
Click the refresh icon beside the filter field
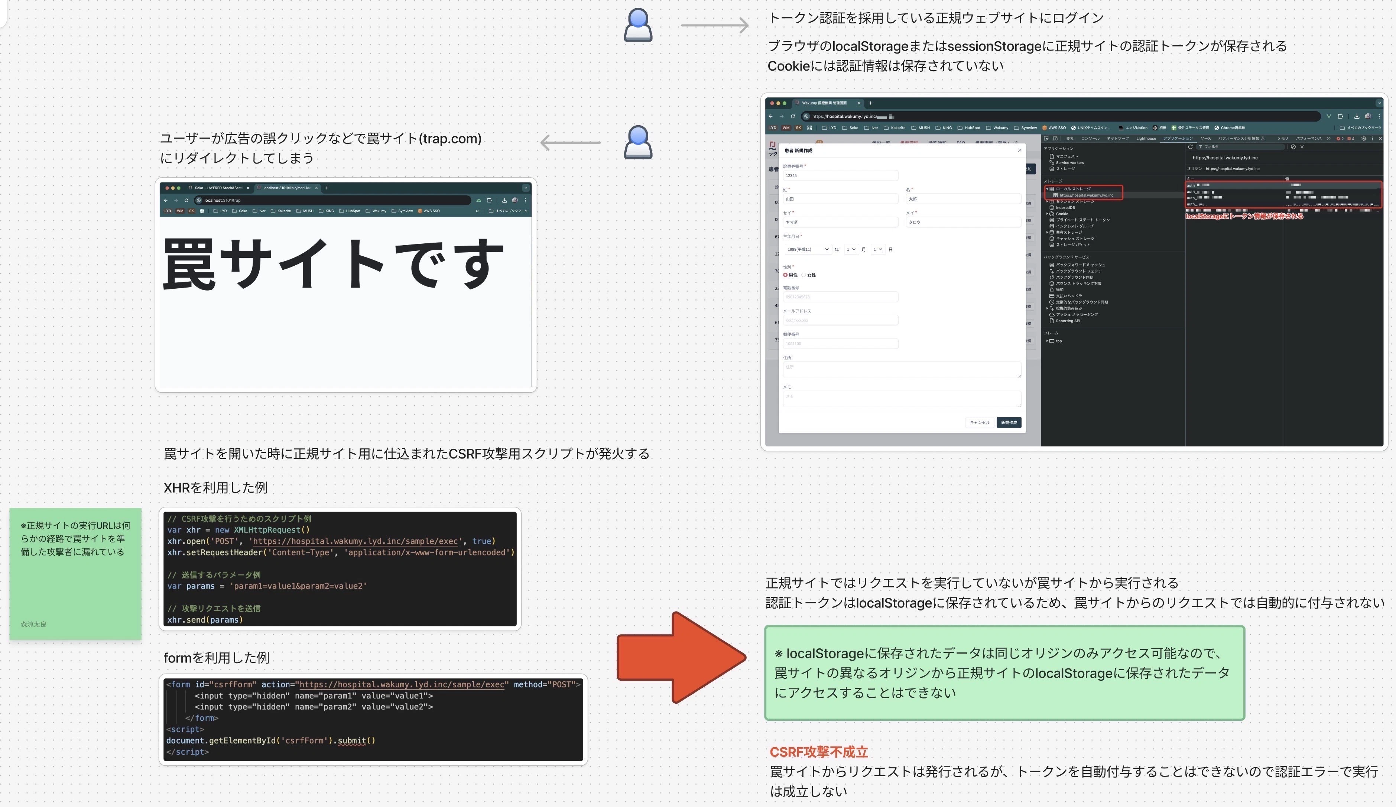(1191, 148)
